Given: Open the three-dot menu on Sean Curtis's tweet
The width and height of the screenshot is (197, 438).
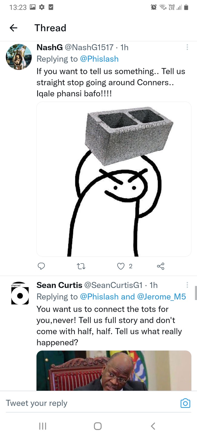Looking at the screenshot, I should click(187, 285).
